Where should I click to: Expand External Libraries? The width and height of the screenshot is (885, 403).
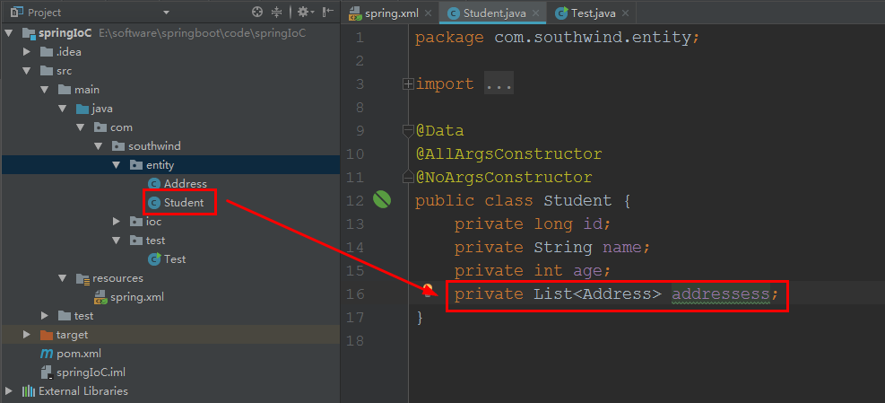coord(8,391)
